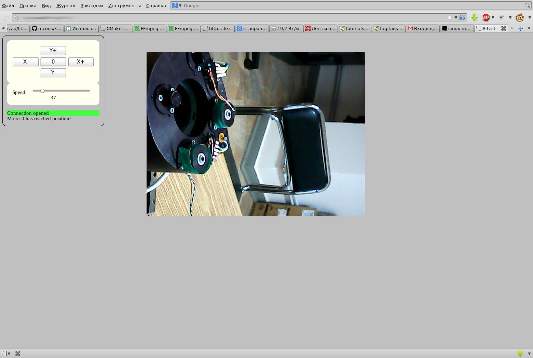Bookmark this page with the star icon
The image size is (533, 358).
[450, 17]
